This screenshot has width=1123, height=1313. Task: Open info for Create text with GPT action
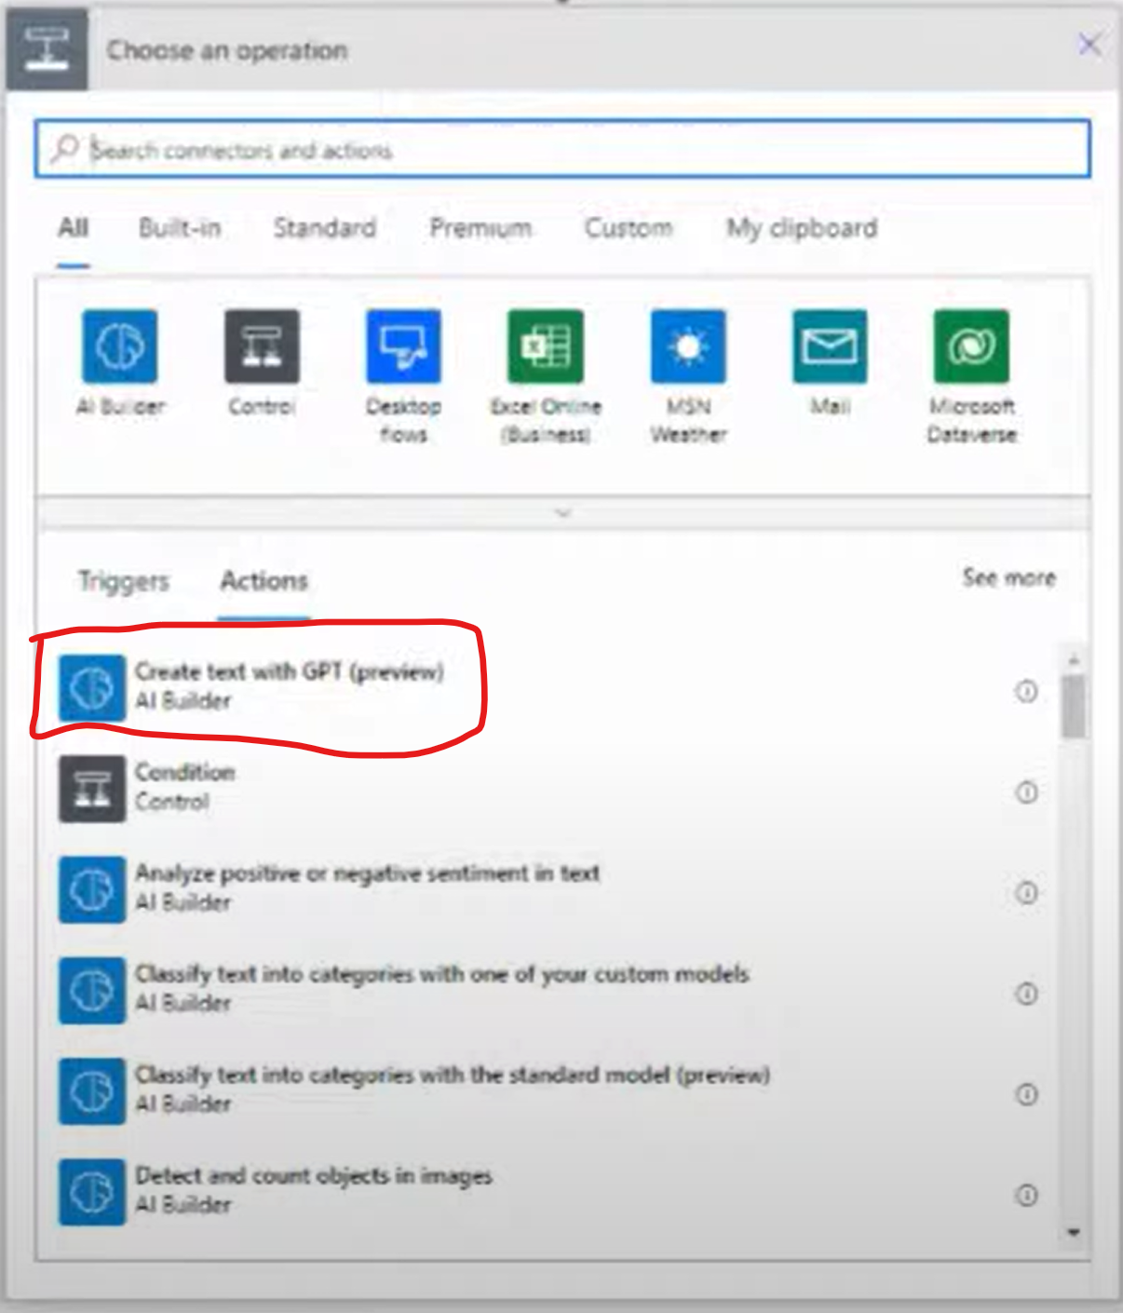coord(1025,692)
